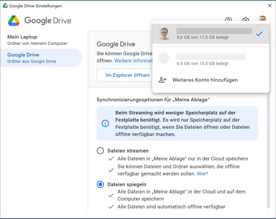
Task: Select the "Dateien streamen" radio button
Action: point(100,151)
